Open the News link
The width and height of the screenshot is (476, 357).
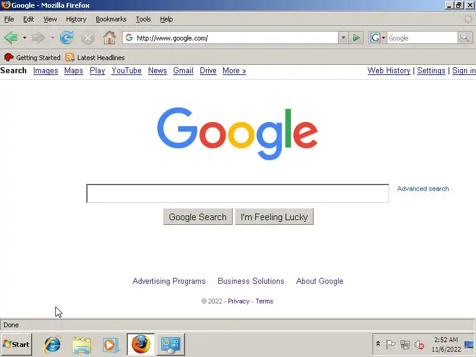click(x=157, y=71)
